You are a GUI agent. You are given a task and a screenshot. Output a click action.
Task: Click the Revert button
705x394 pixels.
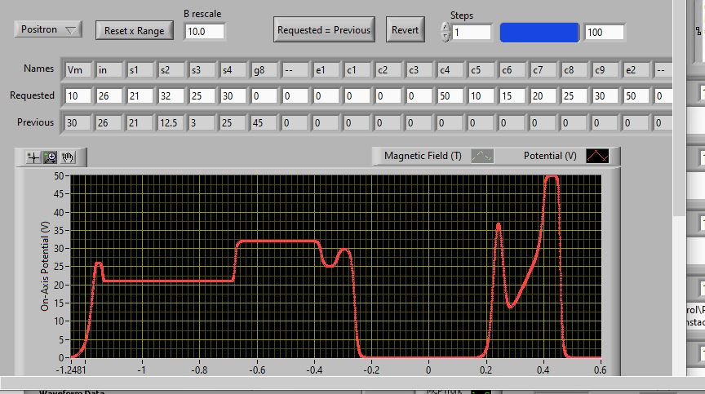[x=405, y=29]
